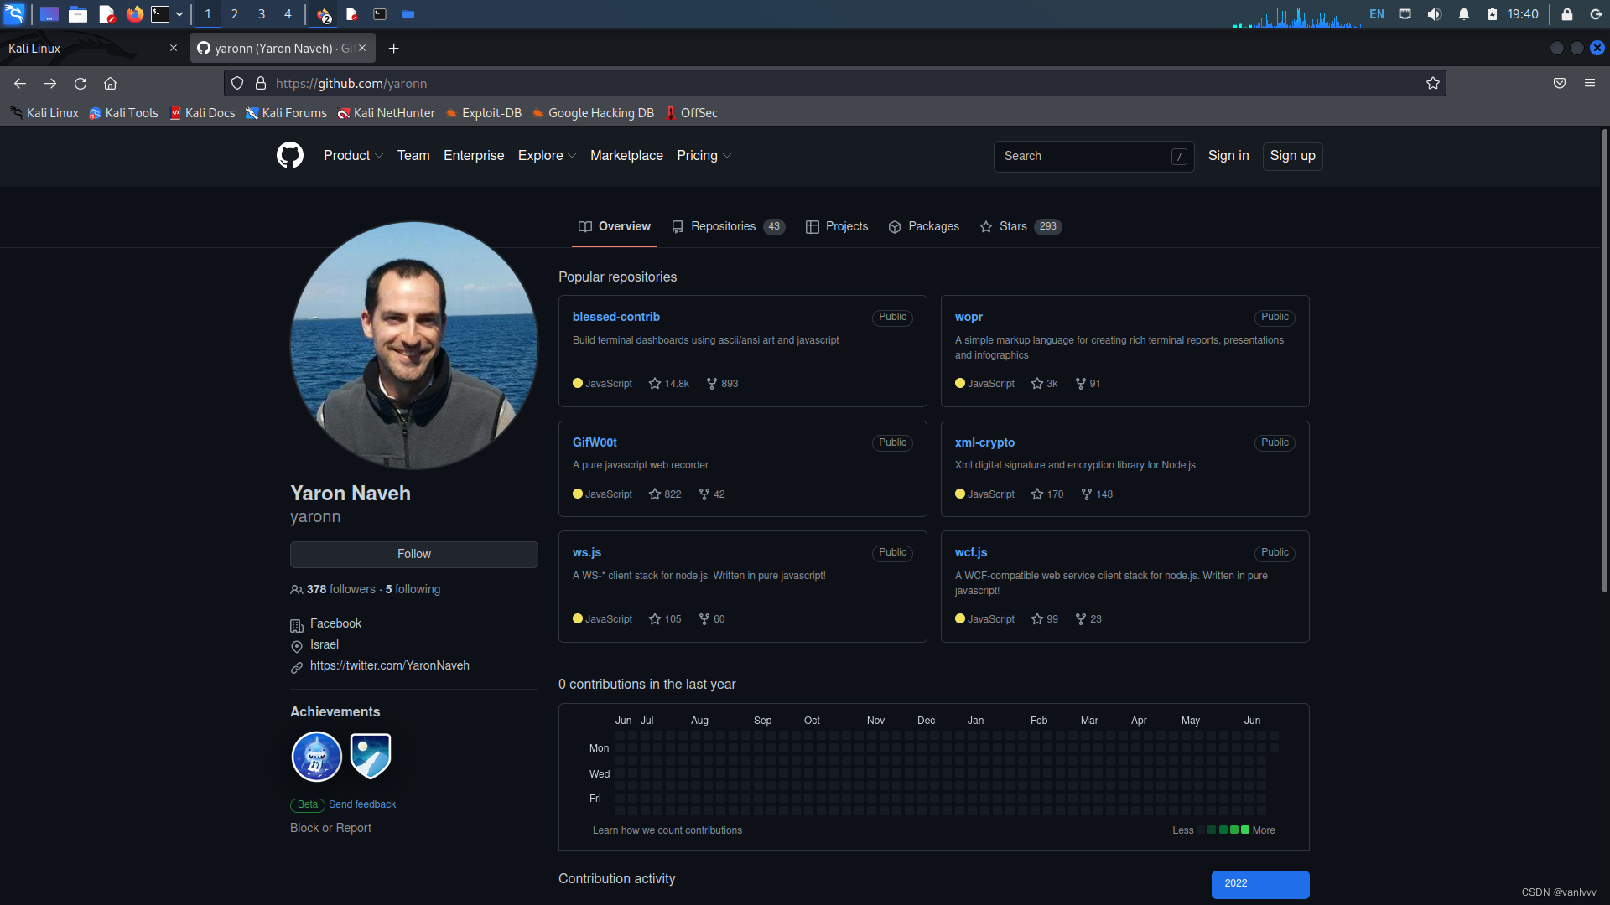Image resolution: width=1610 pixels, height=905 pixels.
Task: Open the file manager in top panel
Action: point(78,13)
